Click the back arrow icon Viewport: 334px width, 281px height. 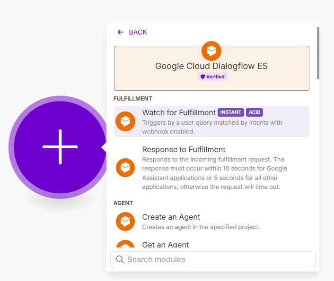pyautogui.click(x=120, y=32)
